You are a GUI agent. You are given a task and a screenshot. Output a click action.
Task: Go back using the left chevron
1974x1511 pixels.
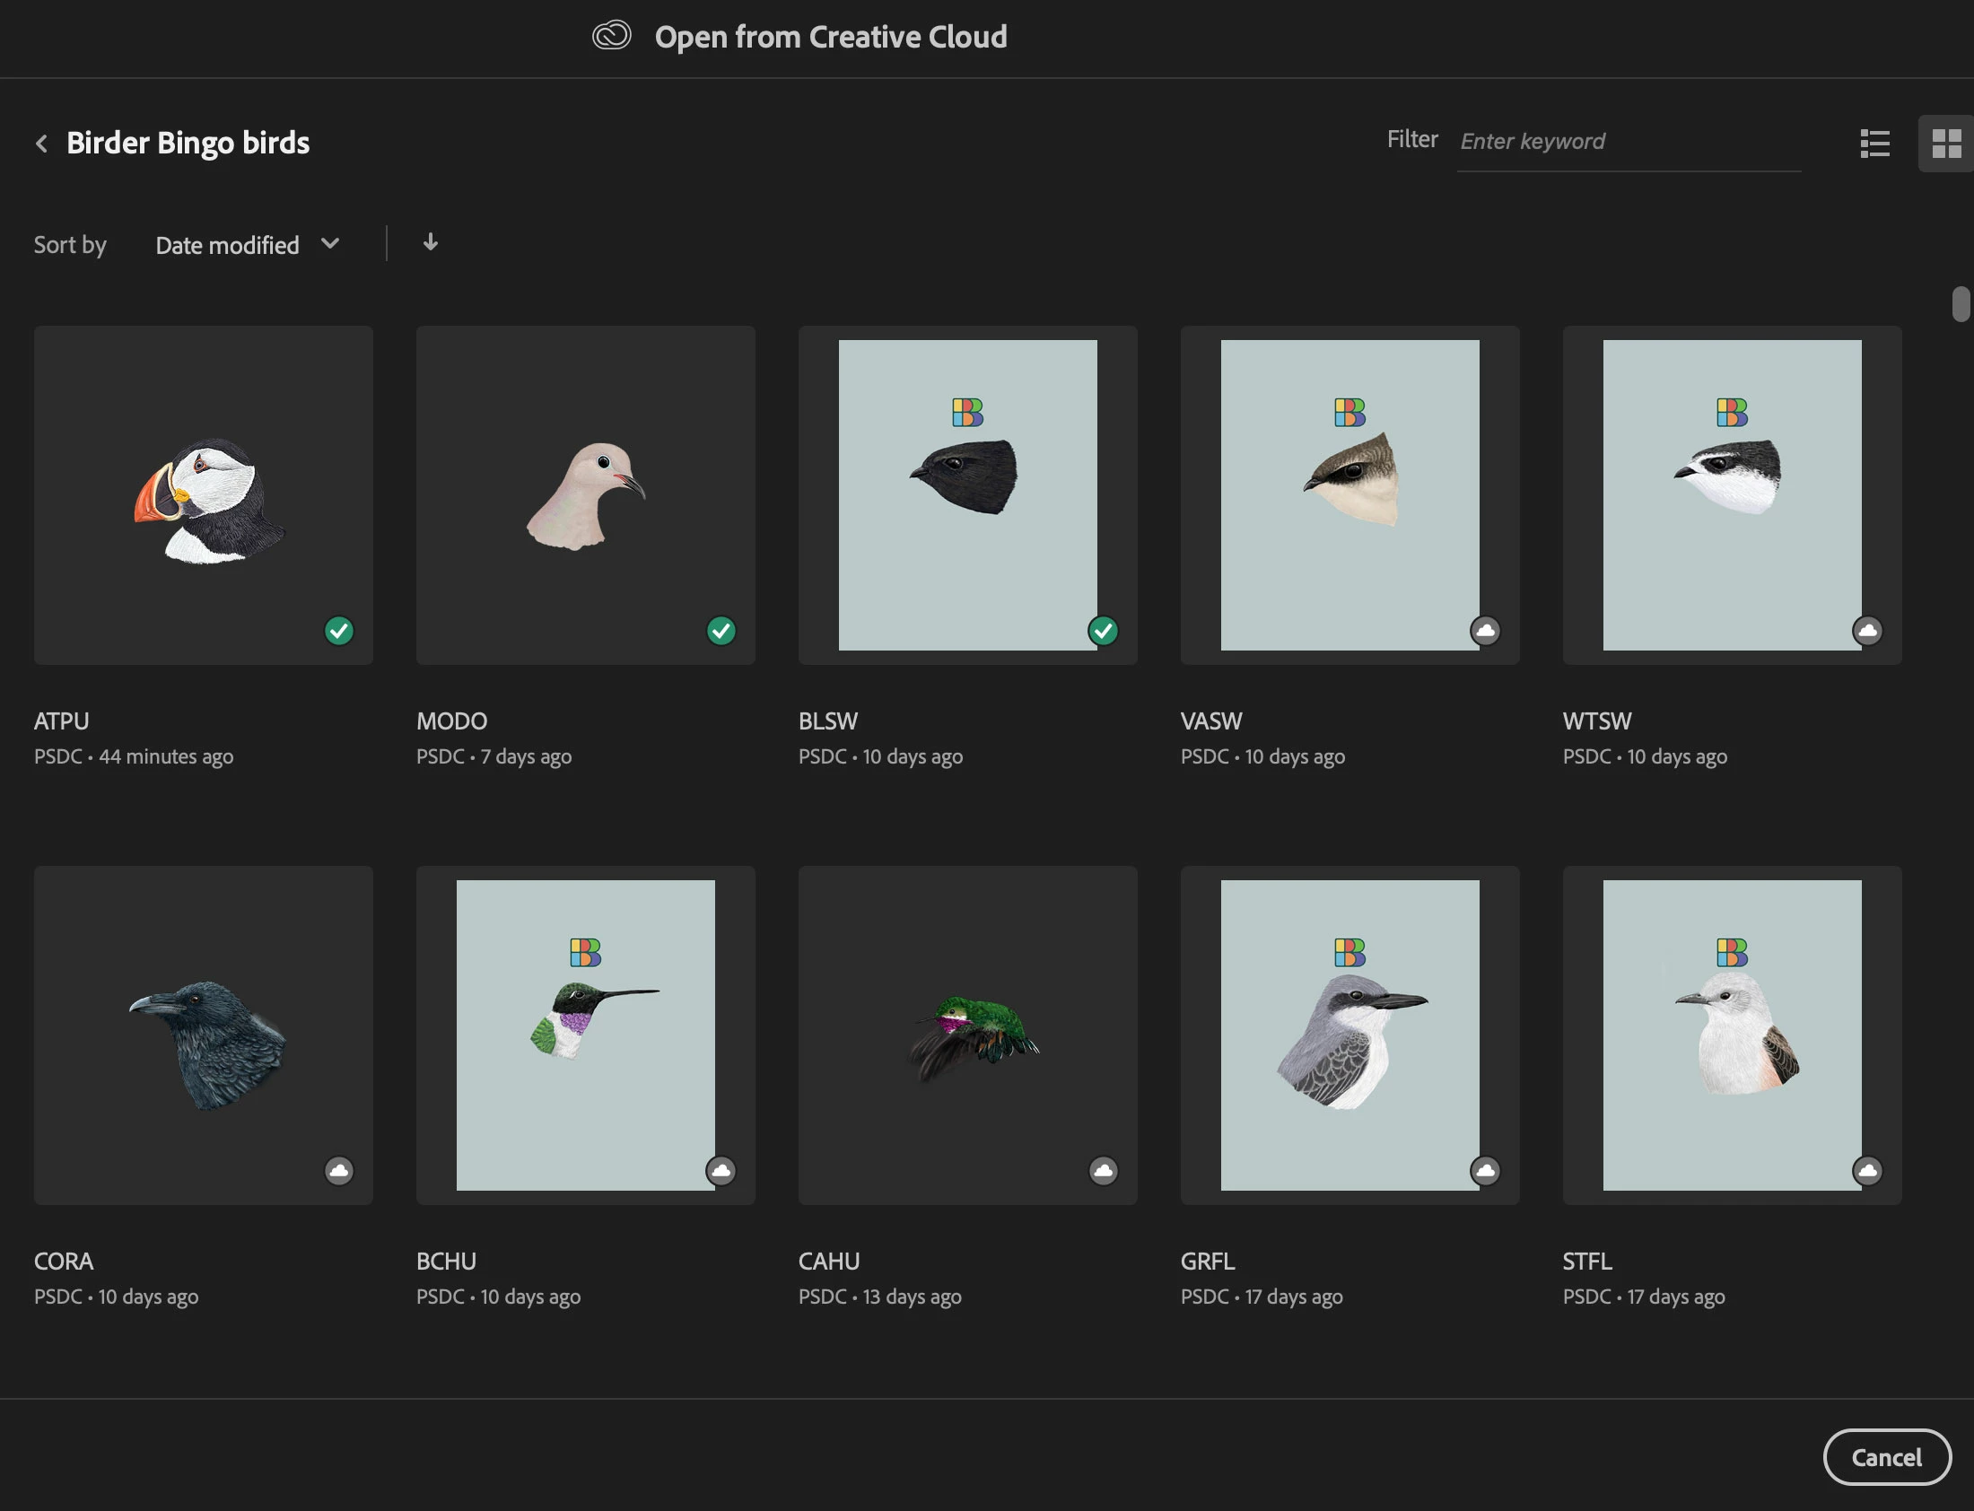click(x=41, y=143)
